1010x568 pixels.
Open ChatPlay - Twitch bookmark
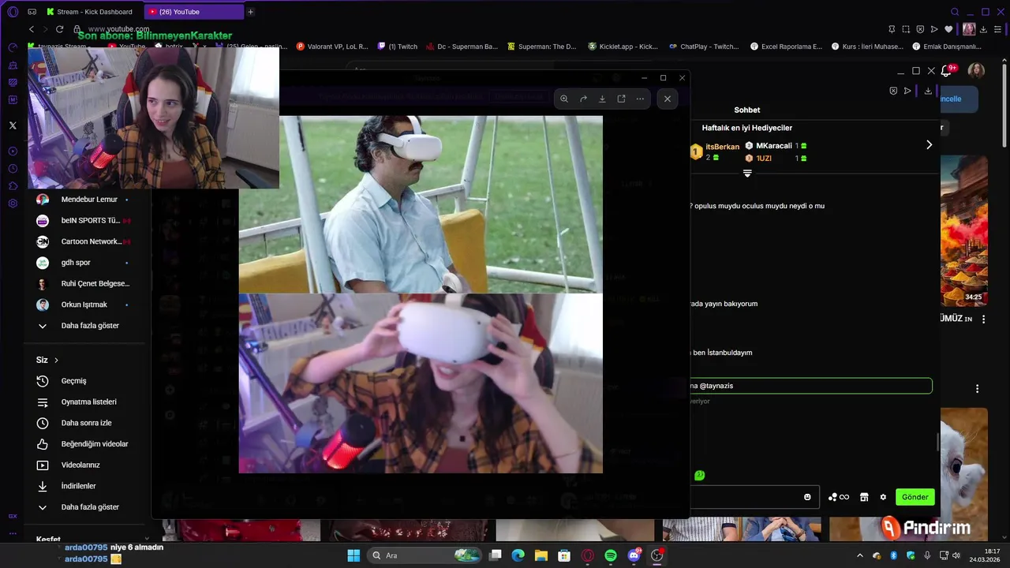(x=704, y=47)
